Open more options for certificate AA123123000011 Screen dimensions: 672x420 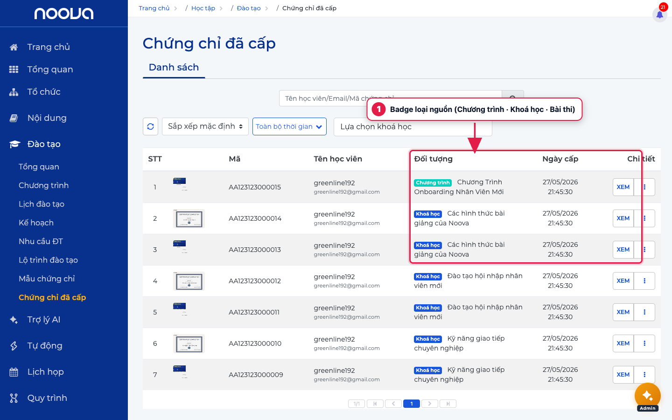click(644, 312)
